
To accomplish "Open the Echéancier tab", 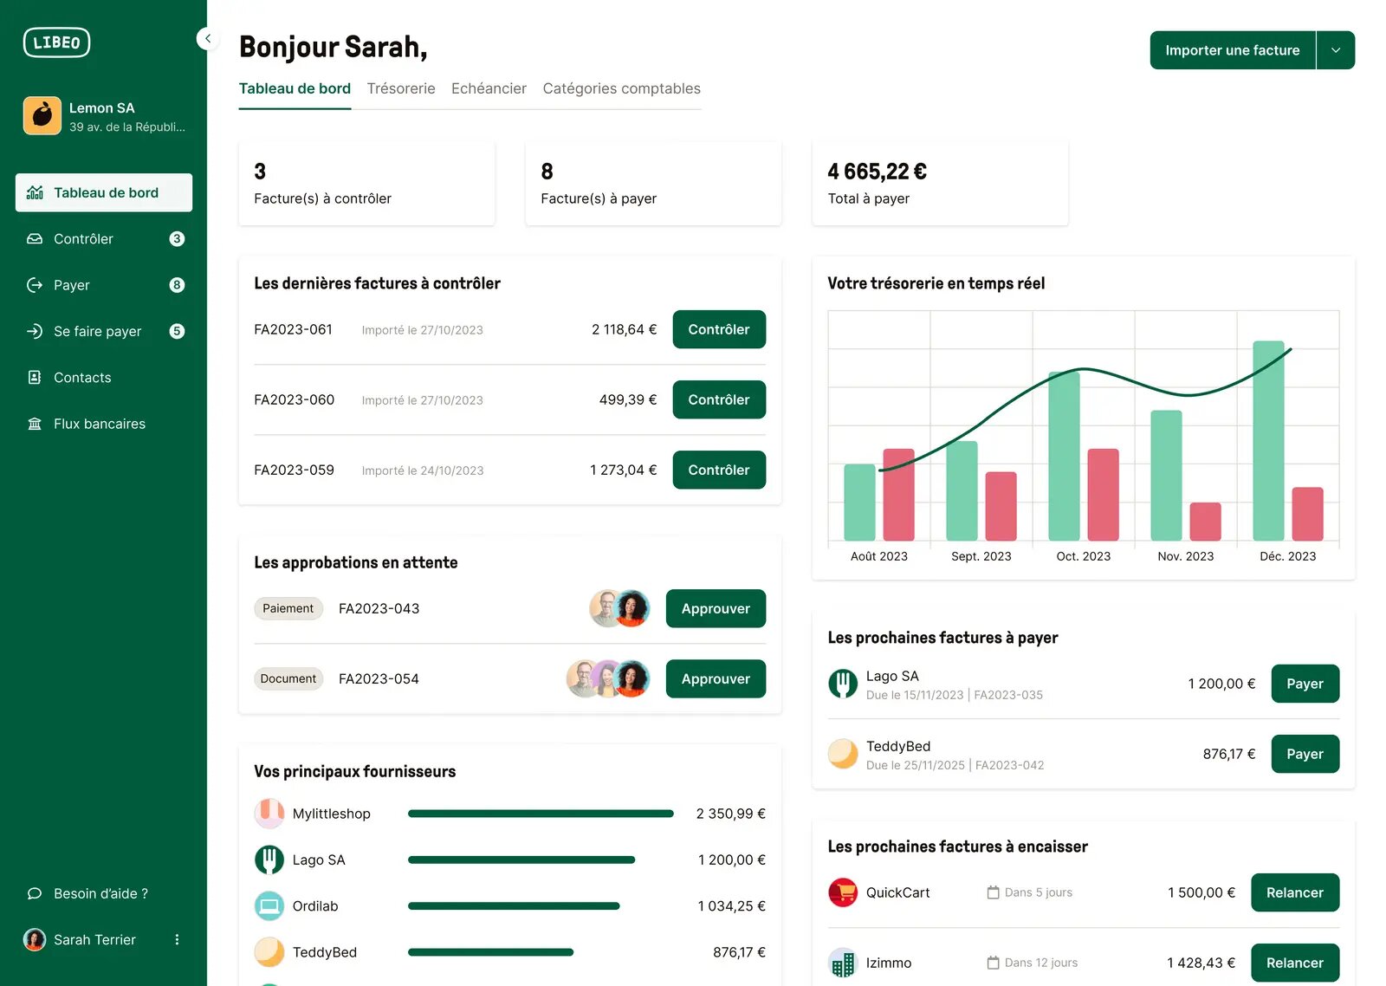I will [x=489, y=88].
